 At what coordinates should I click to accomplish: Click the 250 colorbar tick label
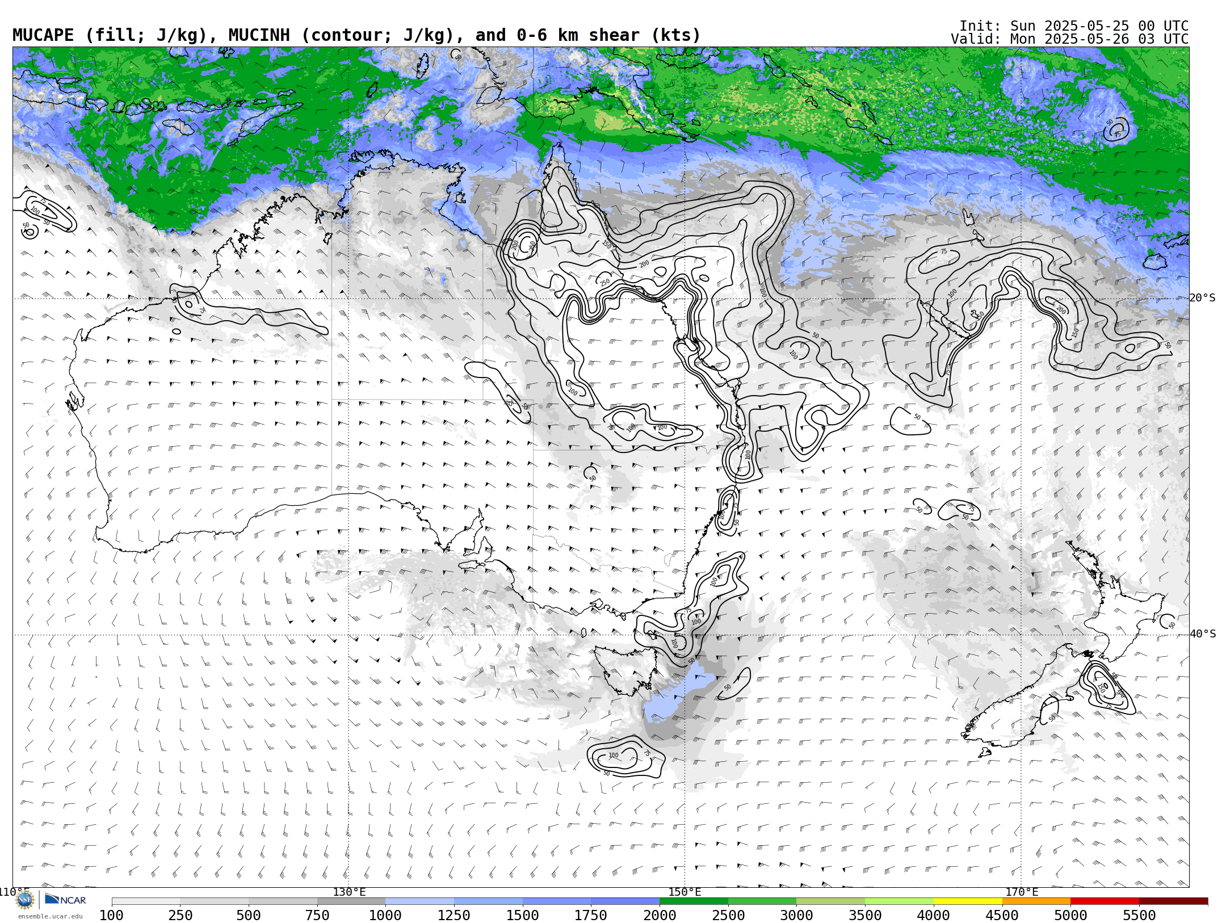pos(180,915)
